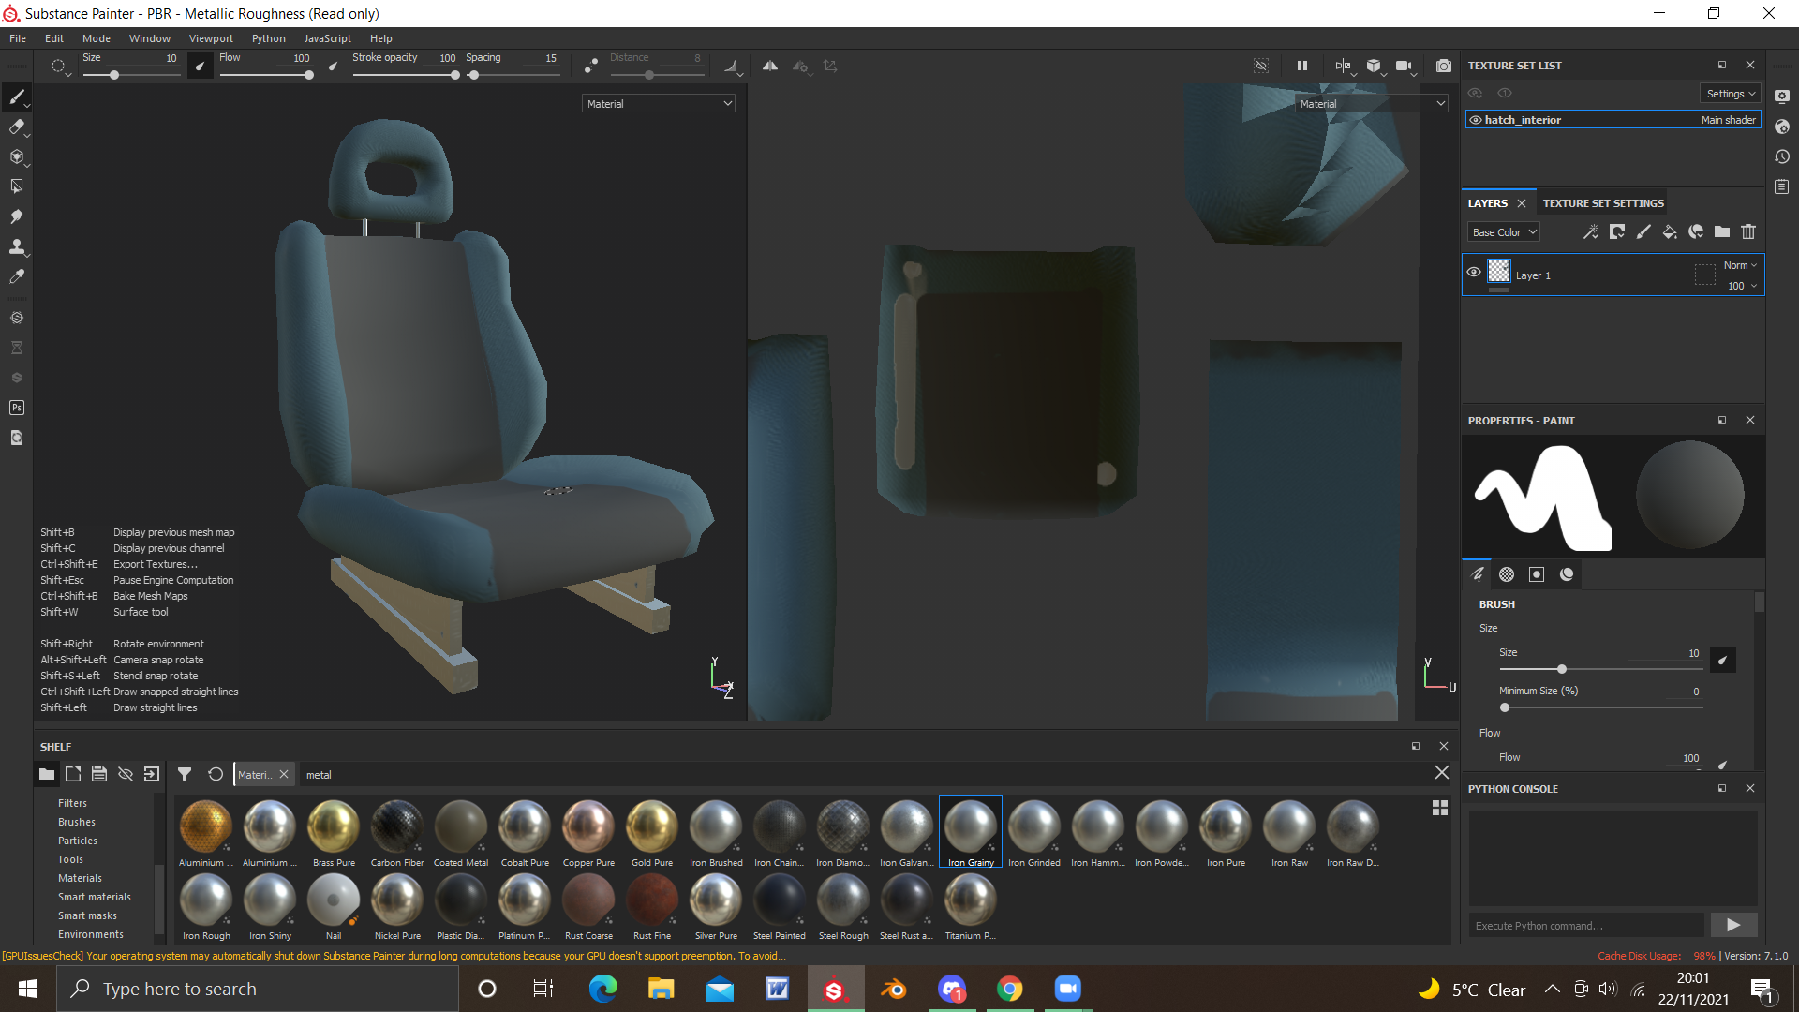
Task: Open Smart materials in the shelf
Action: (94, 897)
